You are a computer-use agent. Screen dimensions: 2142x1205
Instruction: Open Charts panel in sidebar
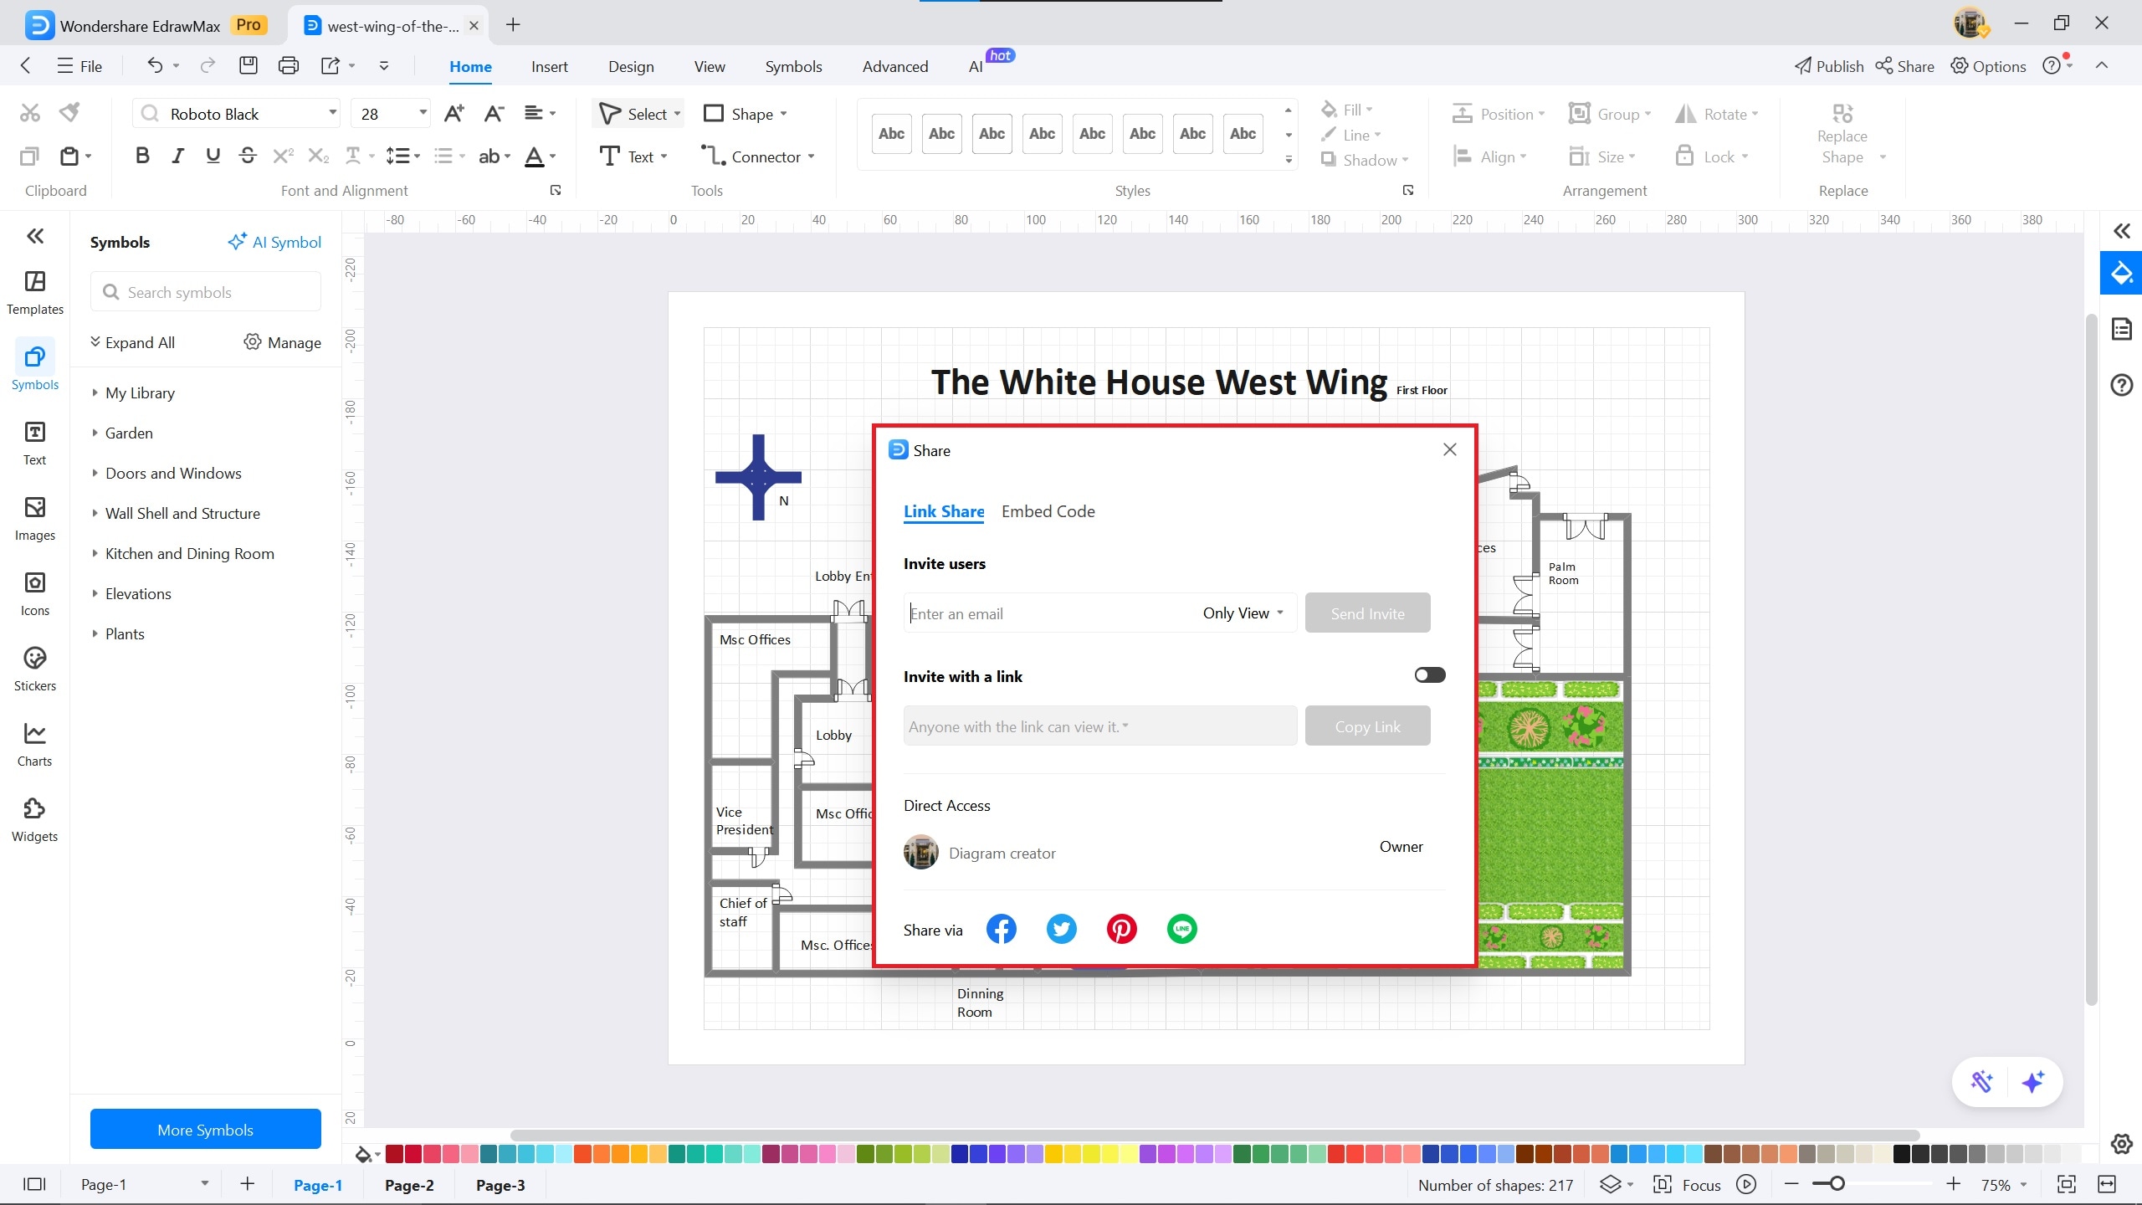(34, 745)
